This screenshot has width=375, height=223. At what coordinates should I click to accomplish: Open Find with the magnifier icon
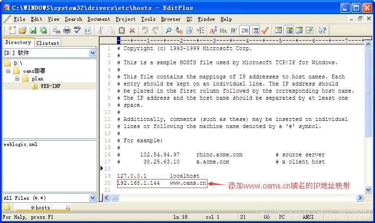pyautogui.click(x=168, y=30)
